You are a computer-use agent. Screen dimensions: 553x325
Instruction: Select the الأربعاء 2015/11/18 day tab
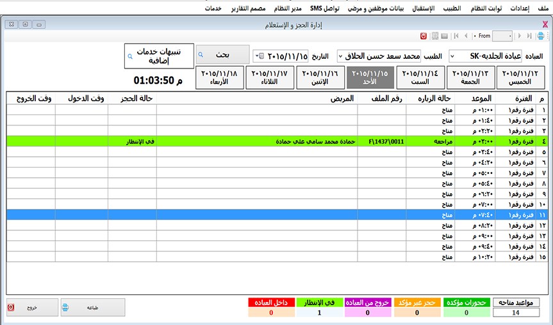click(219, 77)
